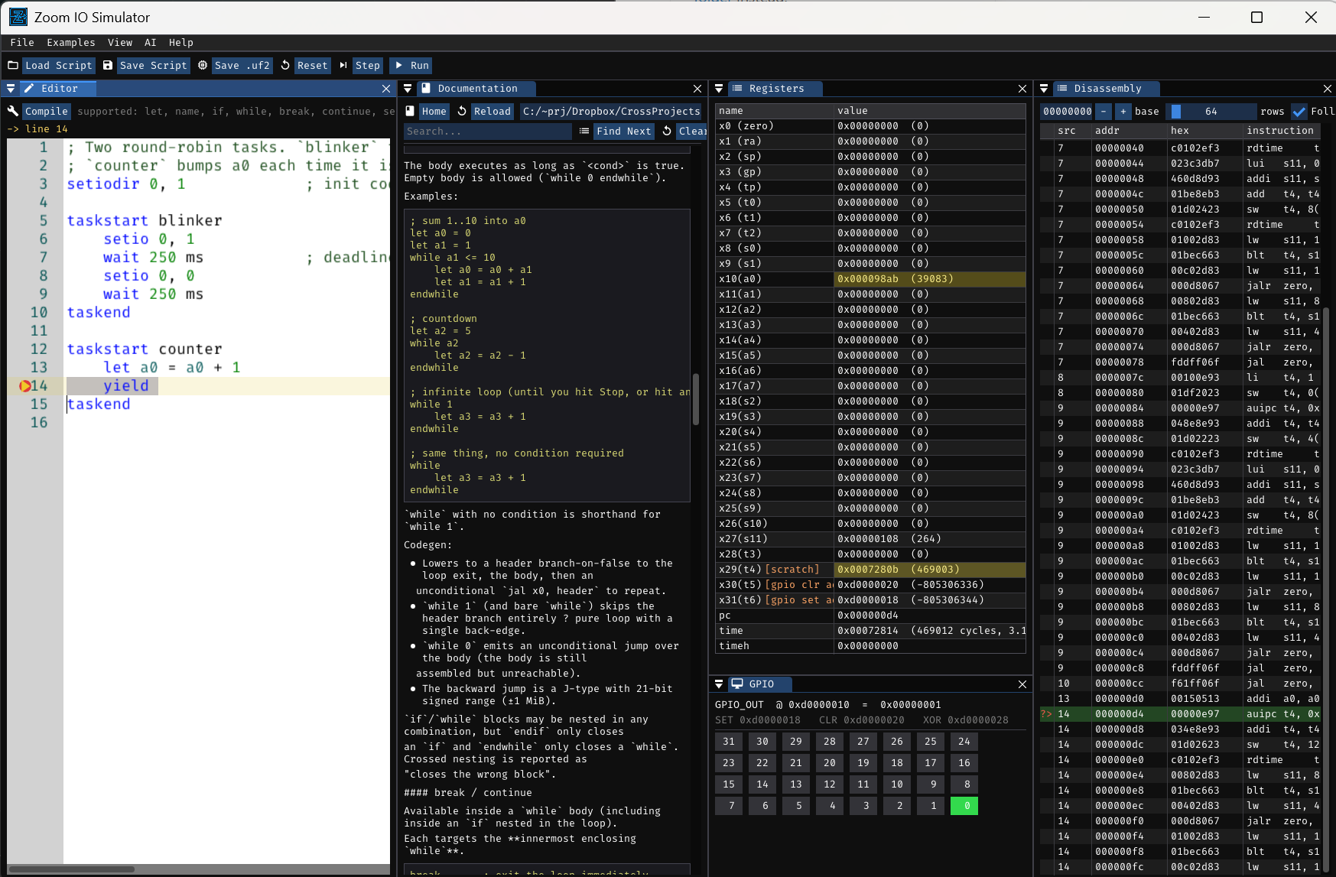Click the Load Script button
This screenshot has height=877, width=1336.
click(x=59, y=66)
